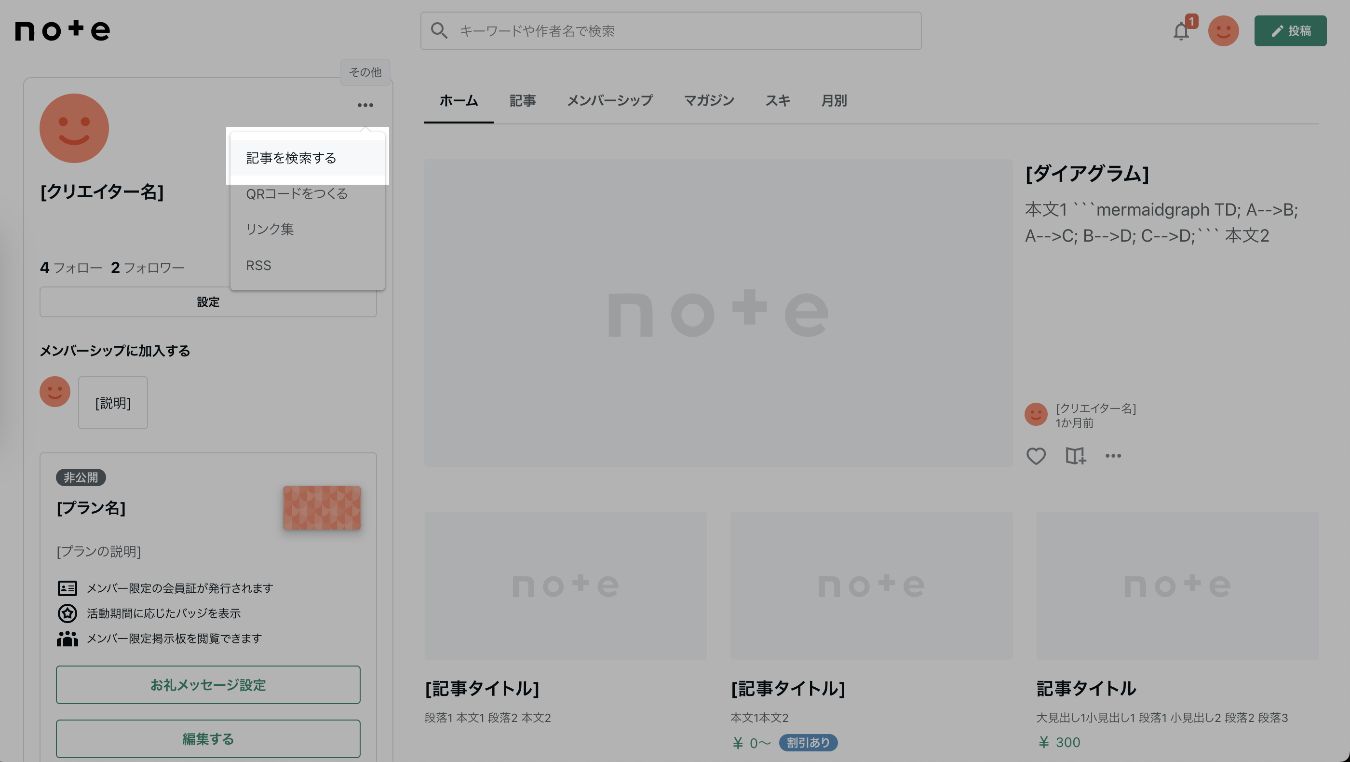
Task: Click the [クリエイター名] profile name
Action: point(102,191)
